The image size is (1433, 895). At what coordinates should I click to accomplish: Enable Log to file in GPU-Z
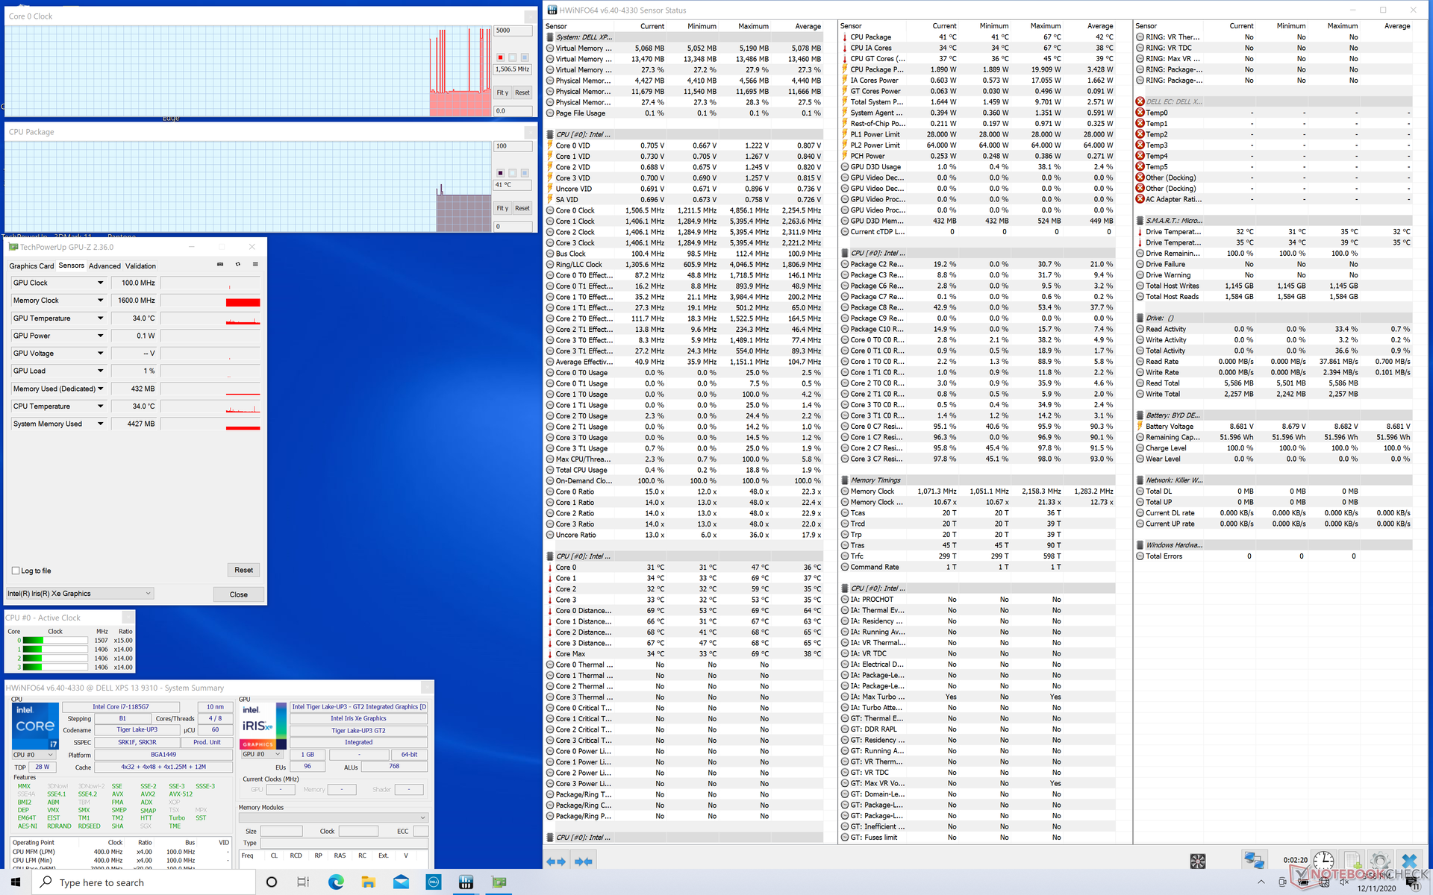coord(16,571)
